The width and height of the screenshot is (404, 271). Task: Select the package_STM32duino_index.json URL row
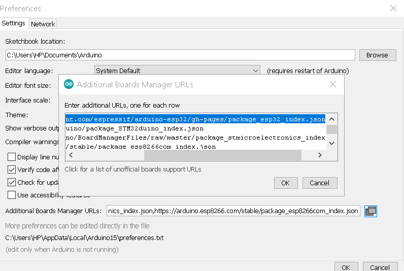coord(195,128)
